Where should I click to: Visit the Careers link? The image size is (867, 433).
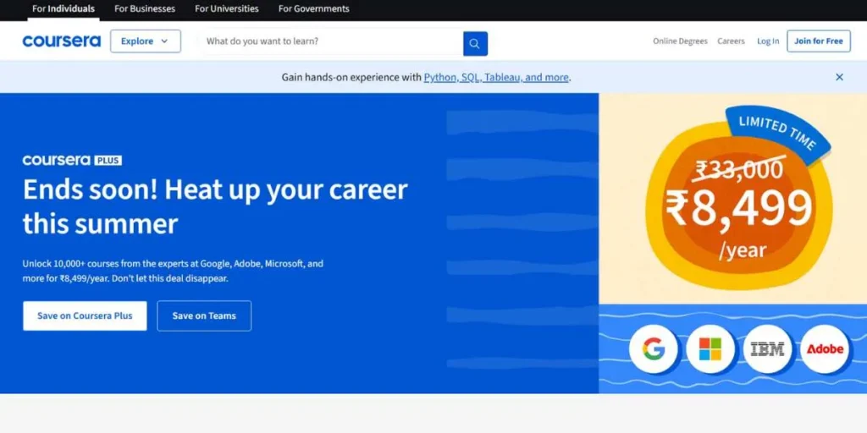(731, 41)
